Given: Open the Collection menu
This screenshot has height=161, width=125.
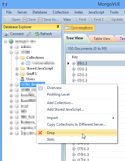Looking at the screenshot, I should pos(61,12).
